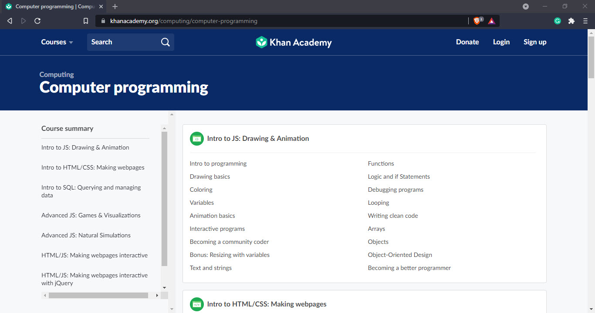595x313 pixels.
Task: Open the Extensions puzzle piece icon
Action: pyautogui.click(x=571, y=21)
